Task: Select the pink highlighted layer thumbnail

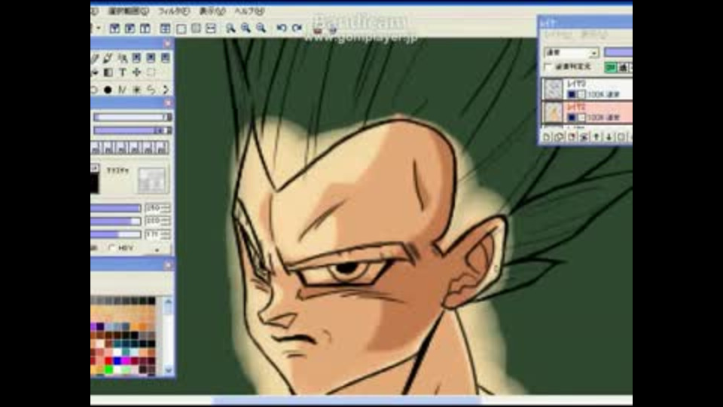Action: tap(553, 112)
